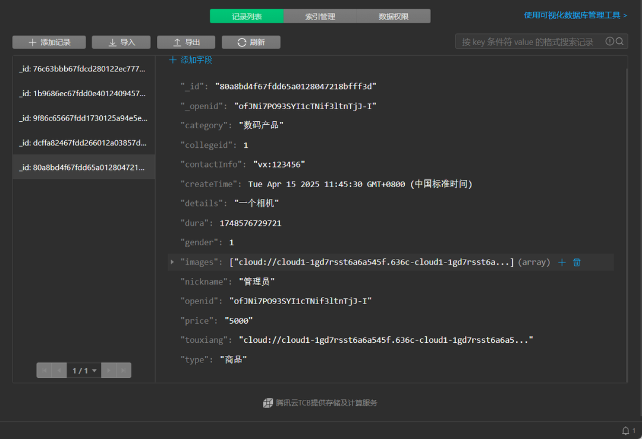The image size is (642, 439).
Task: Click the magnifier search icon
Action: [x=619, y=42]
